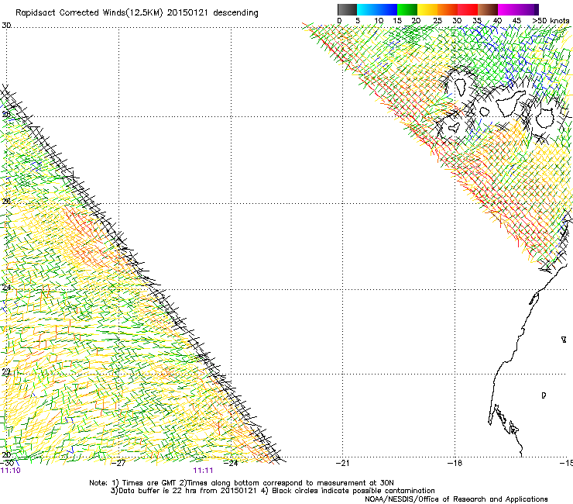Click the '25' legend scale label
The height and width of the screenshot is (504, 573).
[437, 21]
